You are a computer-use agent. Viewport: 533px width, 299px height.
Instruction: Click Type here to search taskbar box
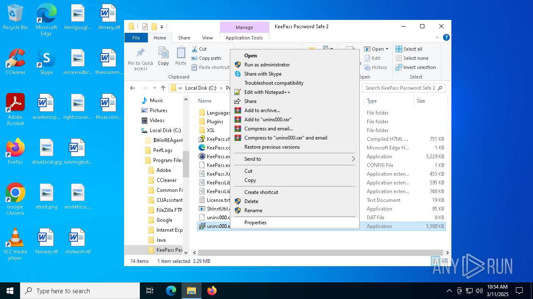click(x=80, y=291)
